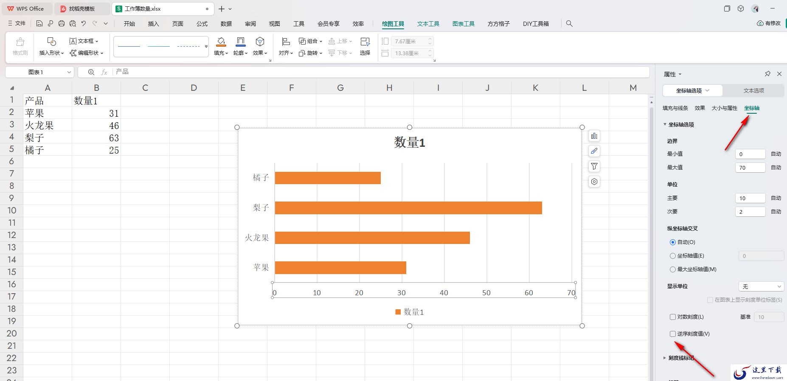Screen dimensions: 787x381
Task: Click Auto button beside minimum value
Action: (776, 154)
